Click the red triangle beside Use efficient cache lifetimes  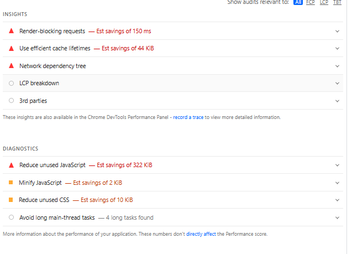click(11, 48)
